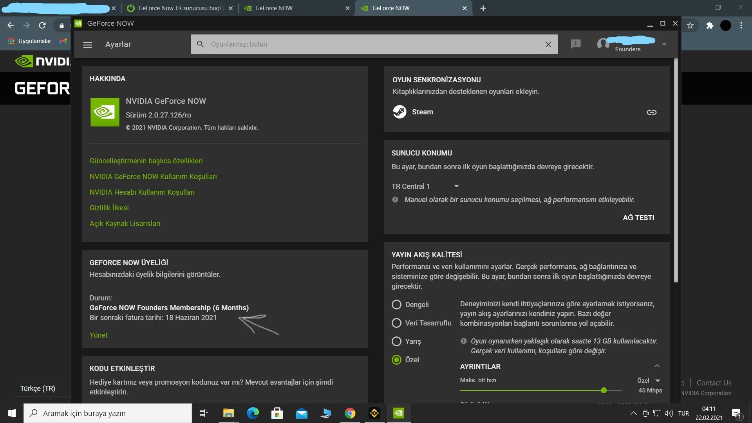The image size is (752, 423).
Task: Expand the Founders account menu arrow
Action: (x=664, y=45)
